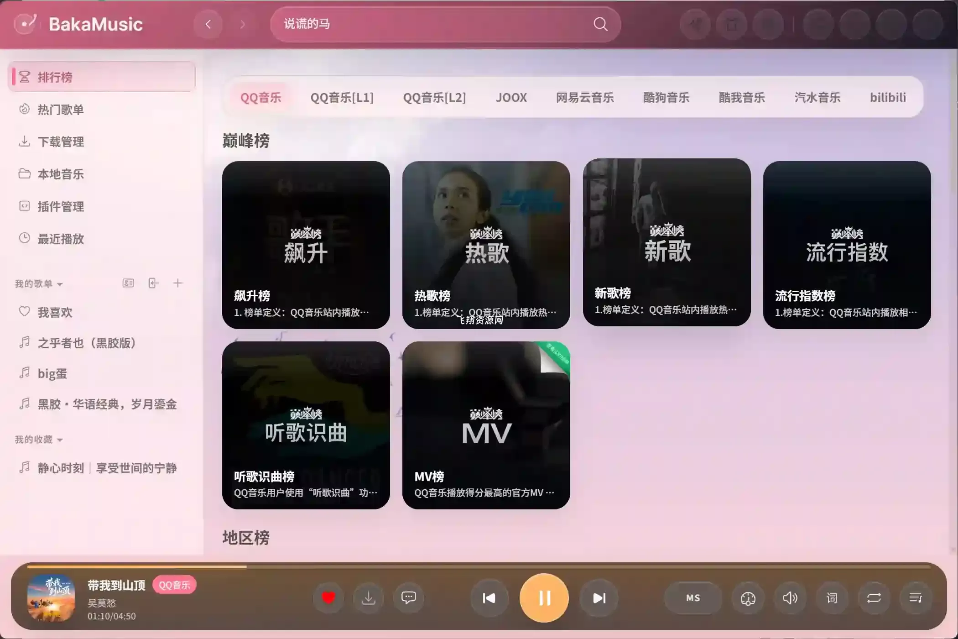Open the big蛋 playlist
Screen dimensions: 958x639
[x=102, y=373]
